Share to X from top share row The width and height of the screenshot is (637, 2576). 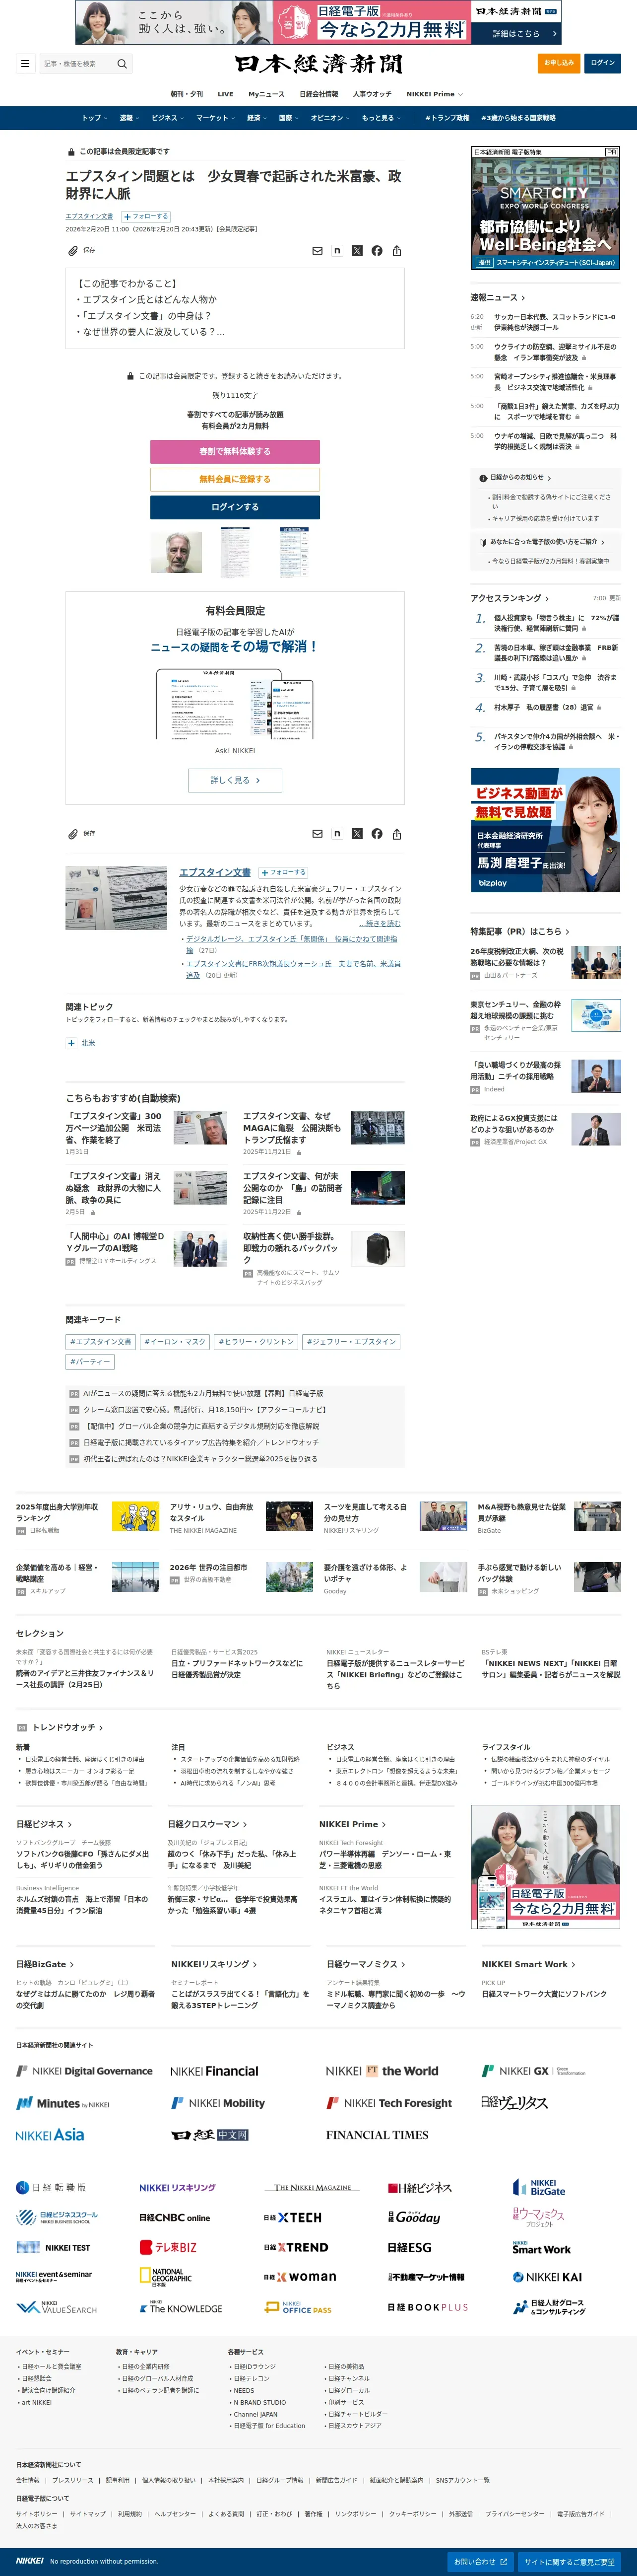pos(356,251)
